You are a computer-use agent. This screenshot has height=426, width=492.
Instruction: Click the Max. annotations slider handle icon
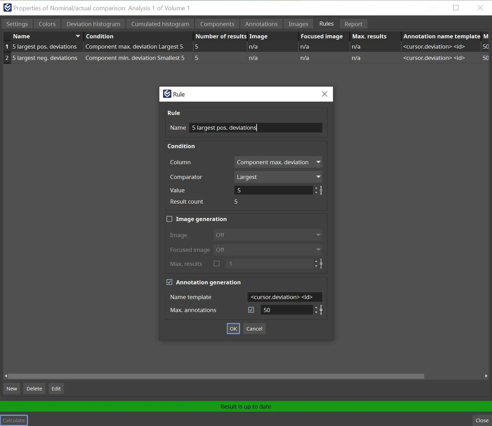[x=321, y=310]
